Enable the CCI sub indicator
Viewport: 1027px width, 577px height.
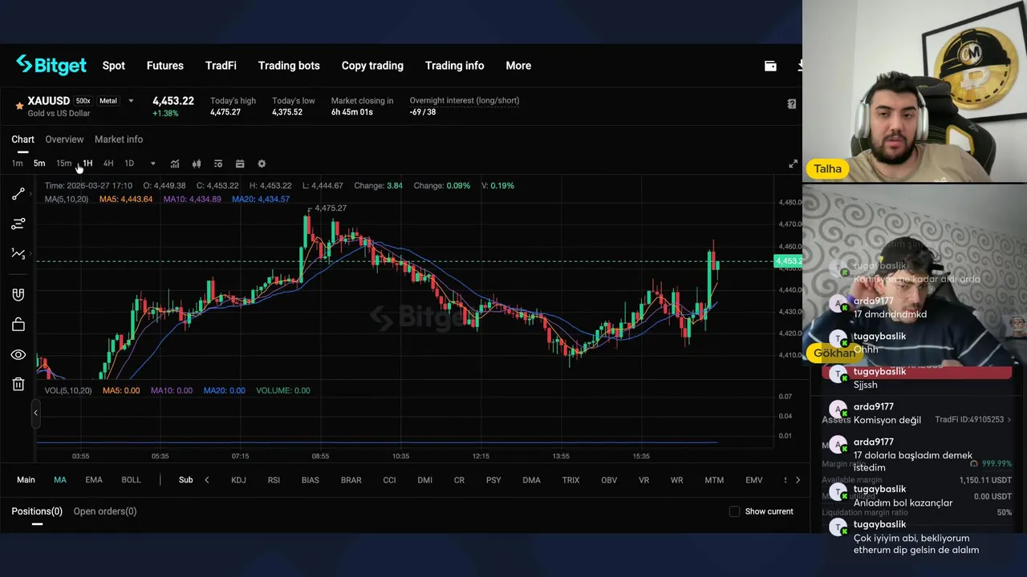click(389, 480)
